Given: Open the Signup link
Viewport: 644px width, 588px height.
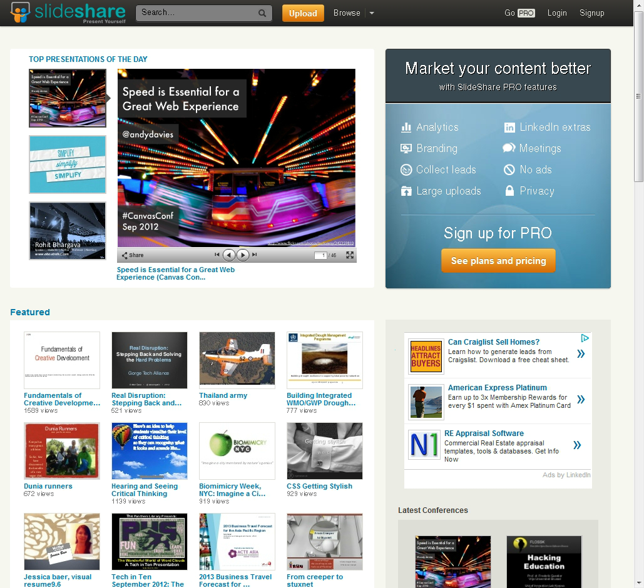Looking at the screenshot, I should coord(592,13).
